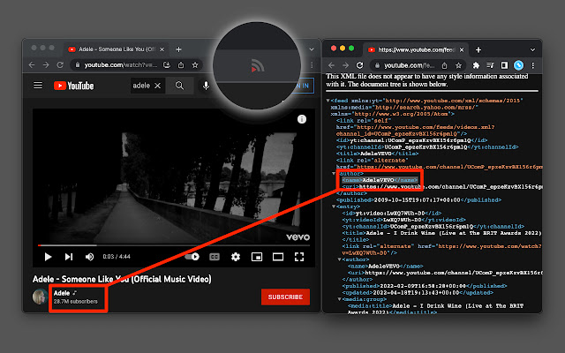Screen dimensions: 565x353
Task: Click share icon in youtube.com/watch address bar
Action: (181, 65)
